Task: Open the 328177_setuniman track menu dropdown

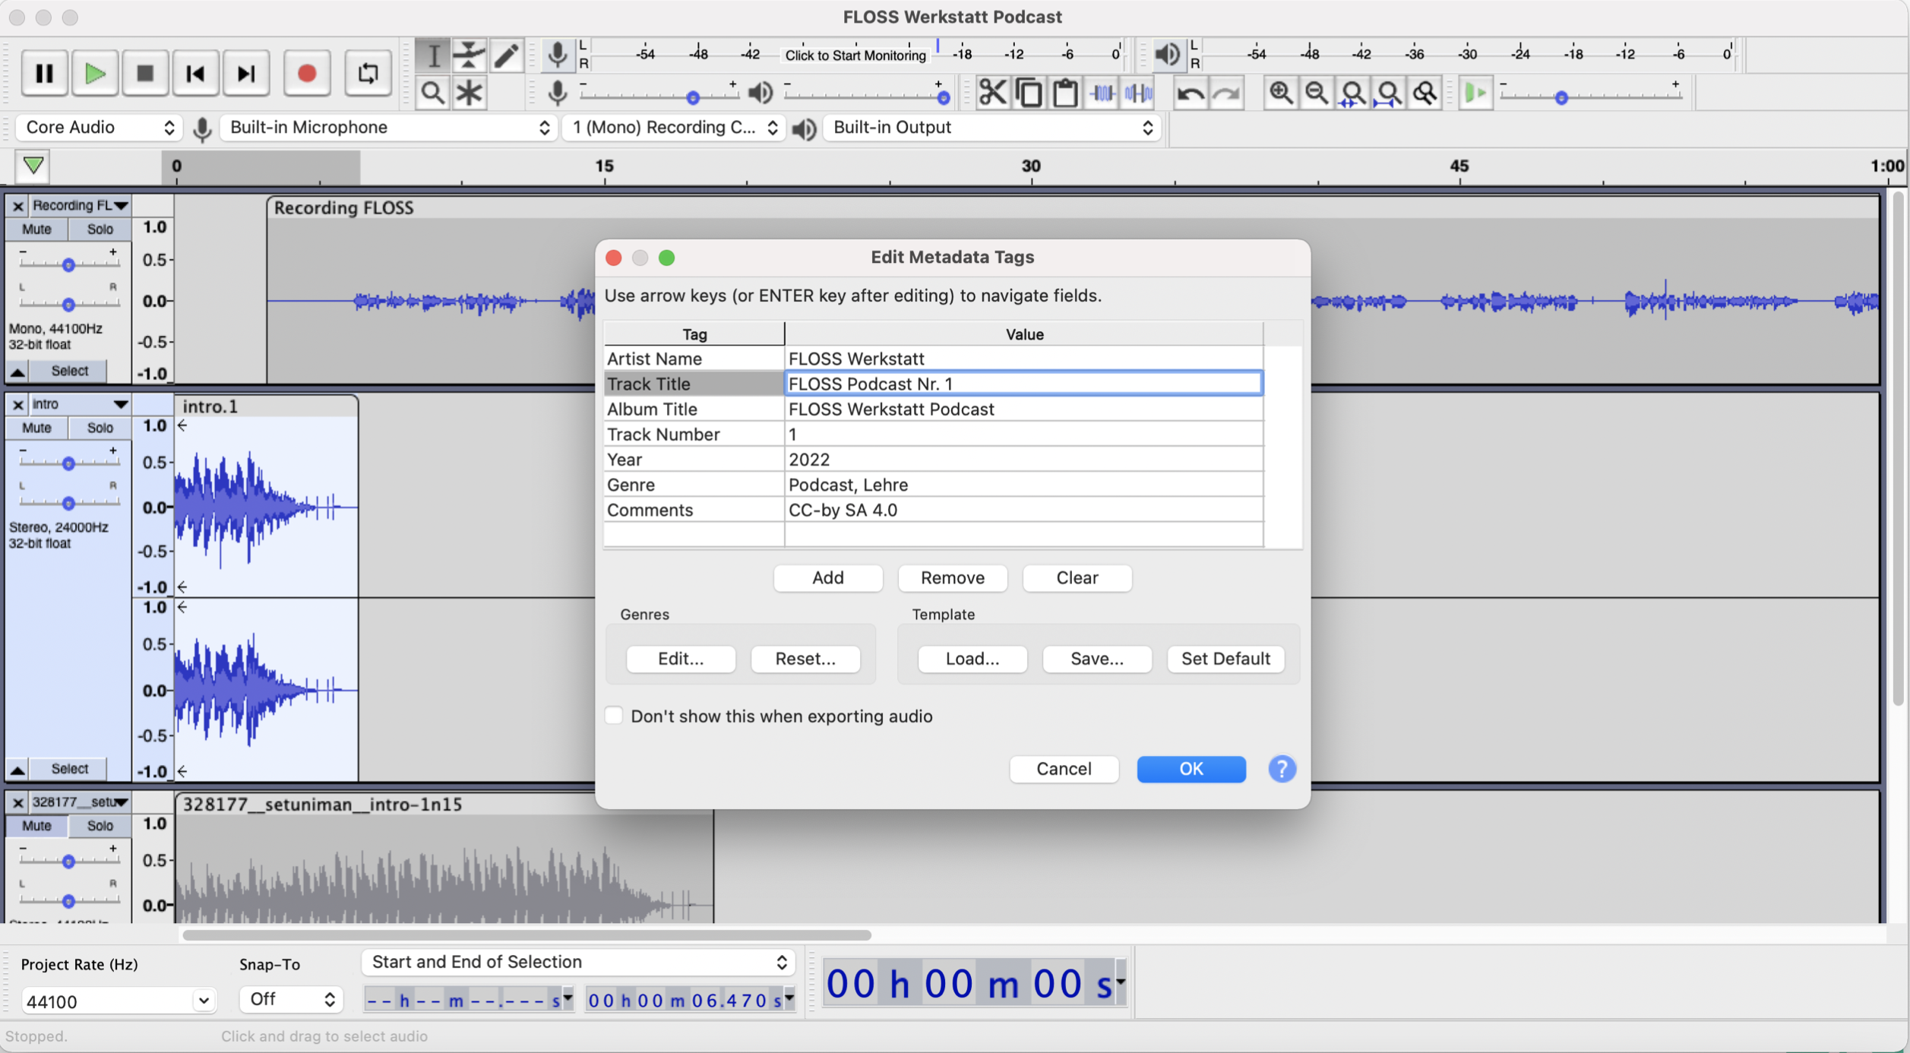Action: click(80, 802)
